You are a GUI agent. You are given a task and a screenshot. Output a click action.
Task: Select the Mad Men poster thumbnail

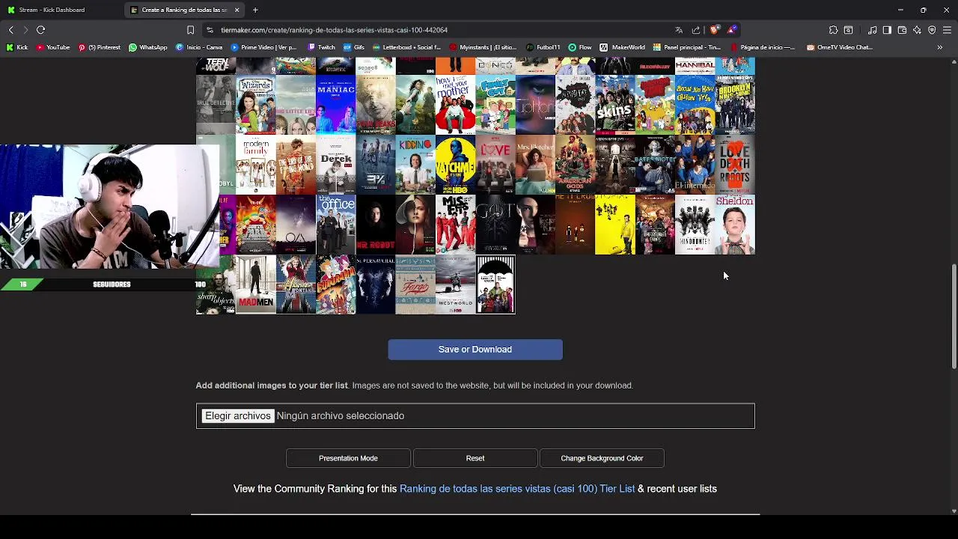[256, 284]
